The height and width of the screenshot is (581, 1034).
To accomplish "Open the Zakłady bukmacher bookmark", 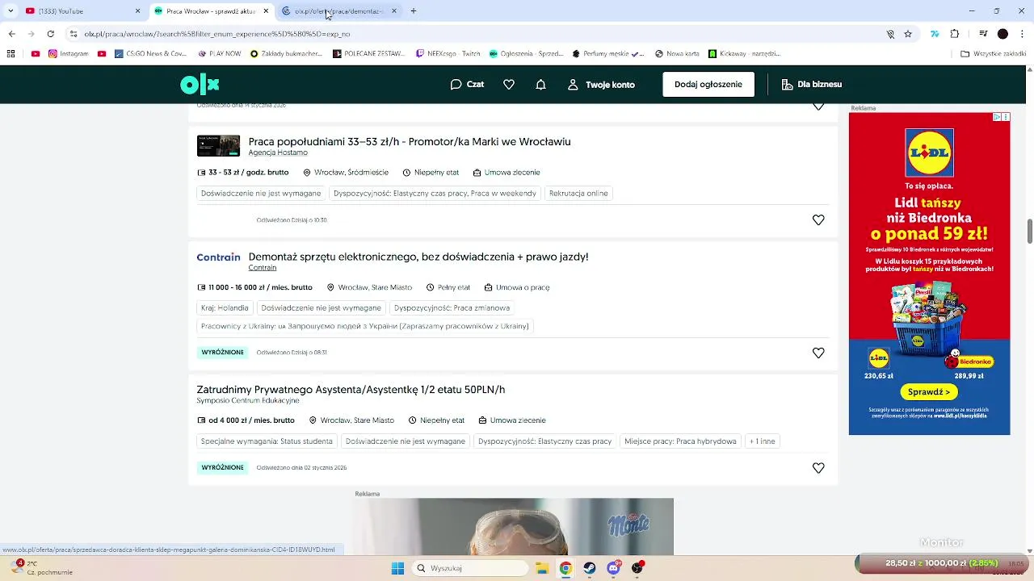I will click(x=286, y=54).
